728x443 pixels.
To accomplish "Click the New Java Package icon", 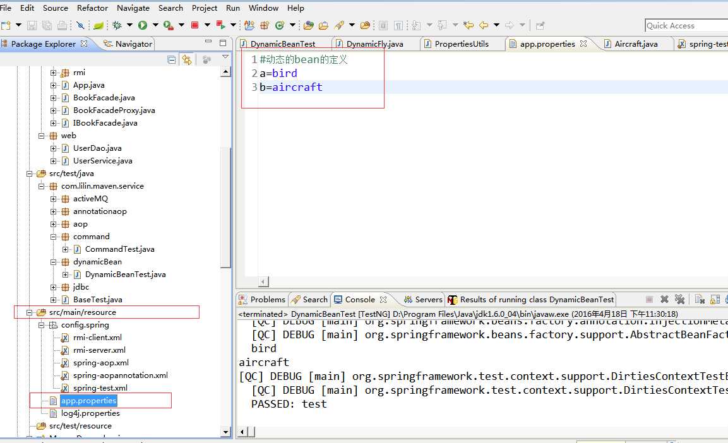I will tap(265, 25).
